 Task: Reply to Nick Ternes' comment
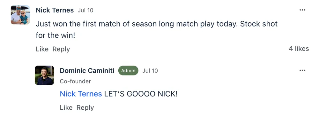(x=61, y=49)
